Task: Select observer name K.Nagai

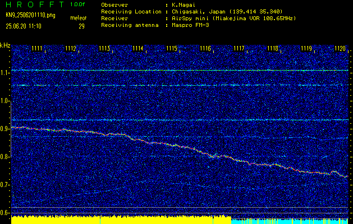Action: [x=184, y=4]
